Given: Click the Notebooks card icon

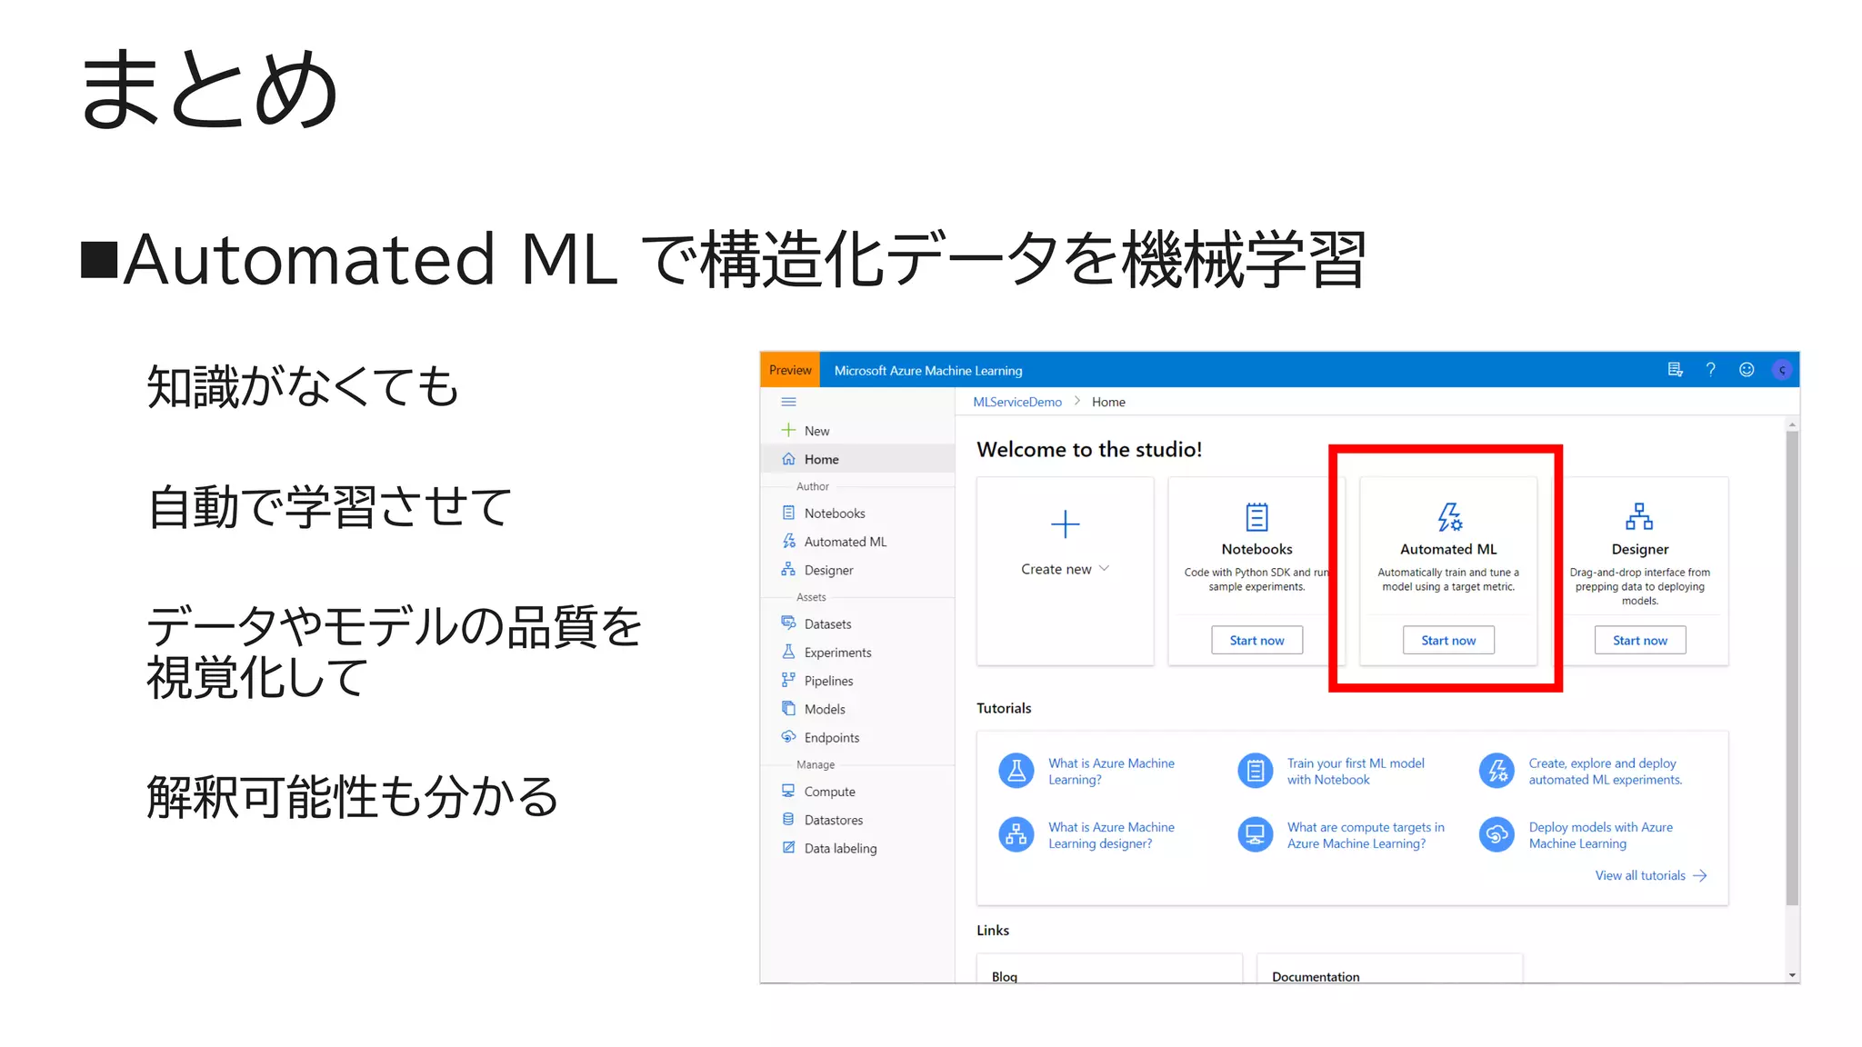Looking at the screenshot, I should tap(1256, 517).
